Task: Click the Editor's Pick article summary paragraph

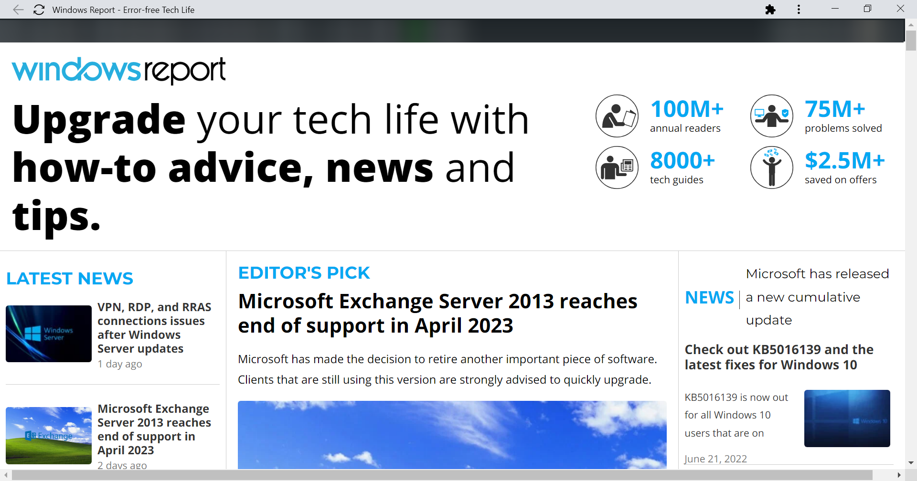Action: [448, 369]
